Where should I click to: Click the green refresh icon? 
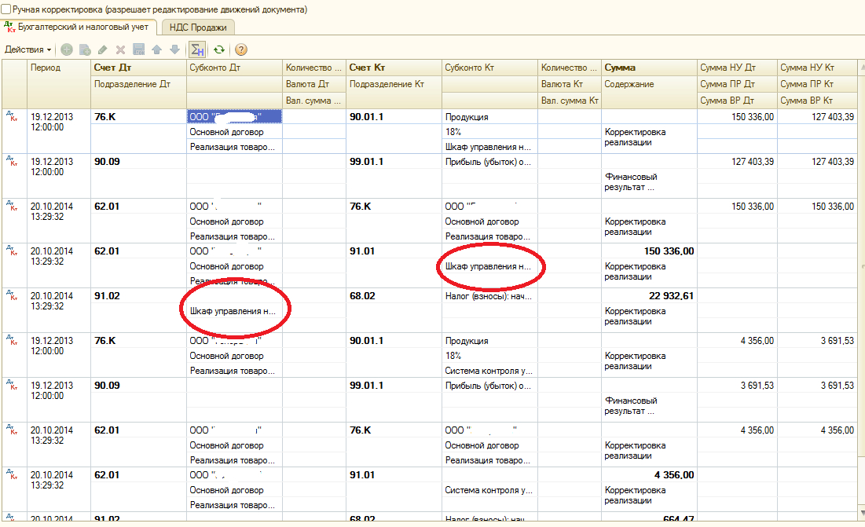click(x=219, y=49)
